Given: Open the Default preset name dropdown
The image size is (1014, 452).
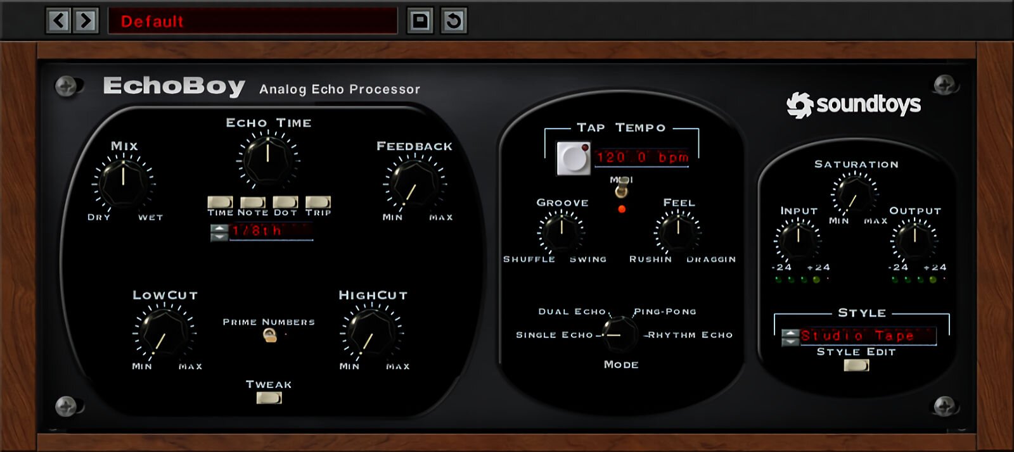Looking at the screenshot, I should coord(253,21).
